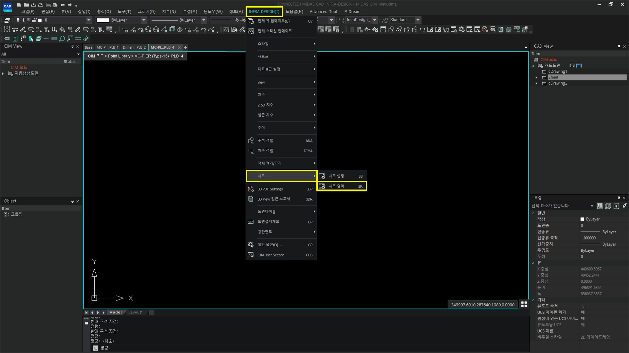Click the Point Library breadcrumb
Screen dimensions: 629x353
coord(119,56)
